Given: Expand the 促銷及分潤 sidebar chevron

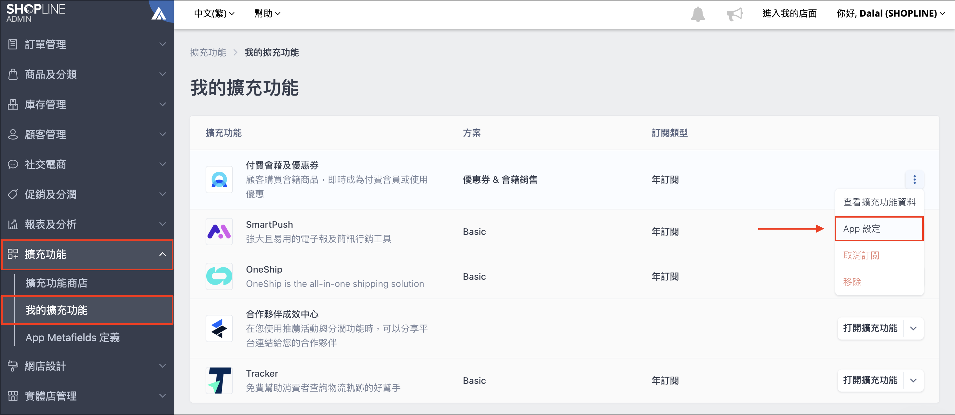Looking at the screenshot, I should (x=162, y=194).
